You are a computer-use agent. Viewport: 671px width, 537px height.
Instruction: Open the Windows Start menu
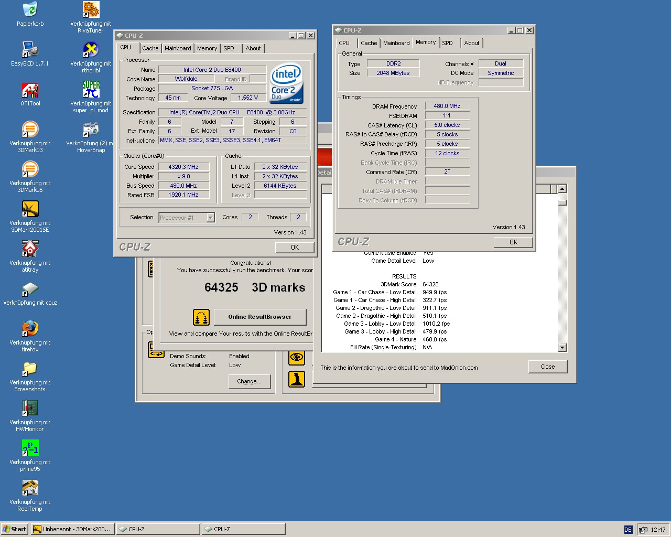(14, 529)
